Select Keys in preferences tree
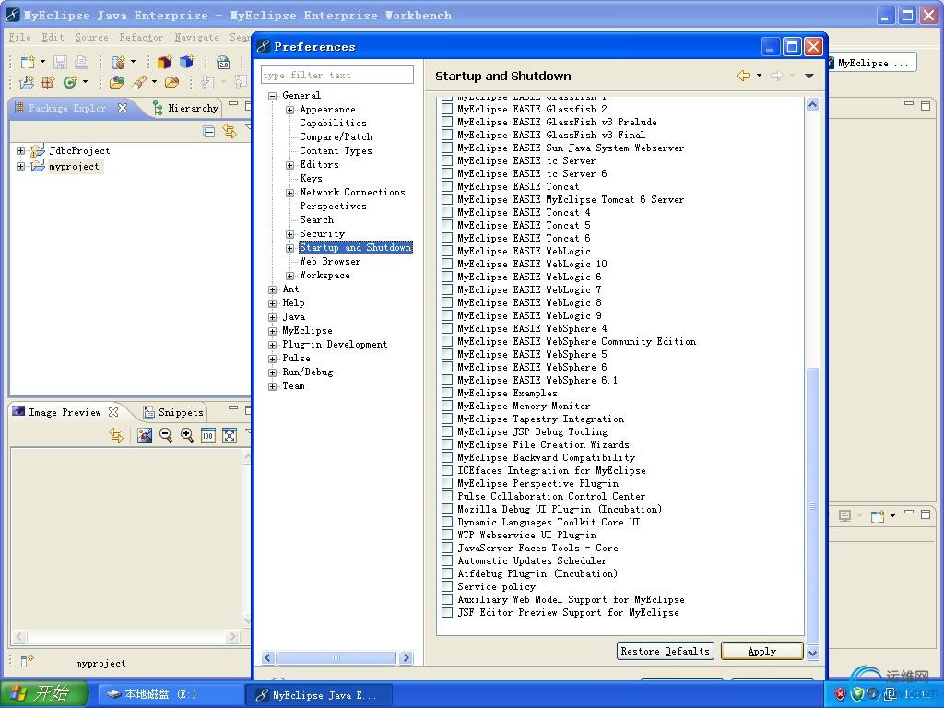This screenshot has width=944, height=708. pyautogui.click(x=311, y=178)
